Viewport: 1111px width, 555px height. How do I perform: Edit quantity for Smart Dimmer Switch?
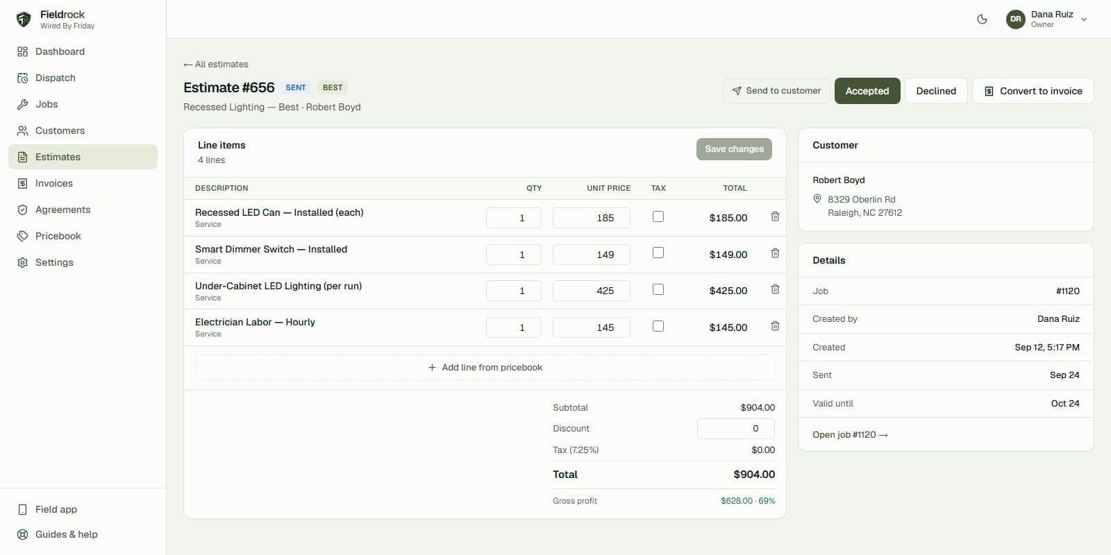(514, 255)
